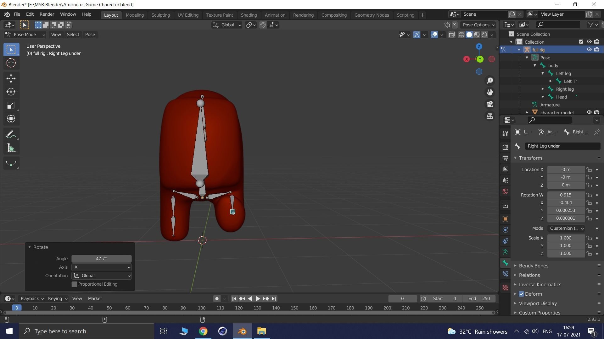Toggle viewport gizmos display
This screenshot has height=339, width=604.
(x=417, y=35)
